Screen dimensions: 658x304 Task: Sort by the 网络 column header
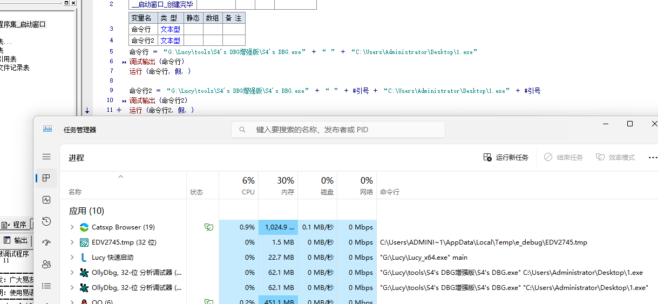(x=367, y=192)
